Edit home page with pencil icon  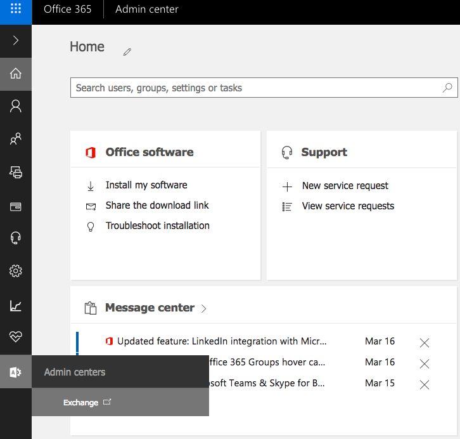click(x=127, y=52)
